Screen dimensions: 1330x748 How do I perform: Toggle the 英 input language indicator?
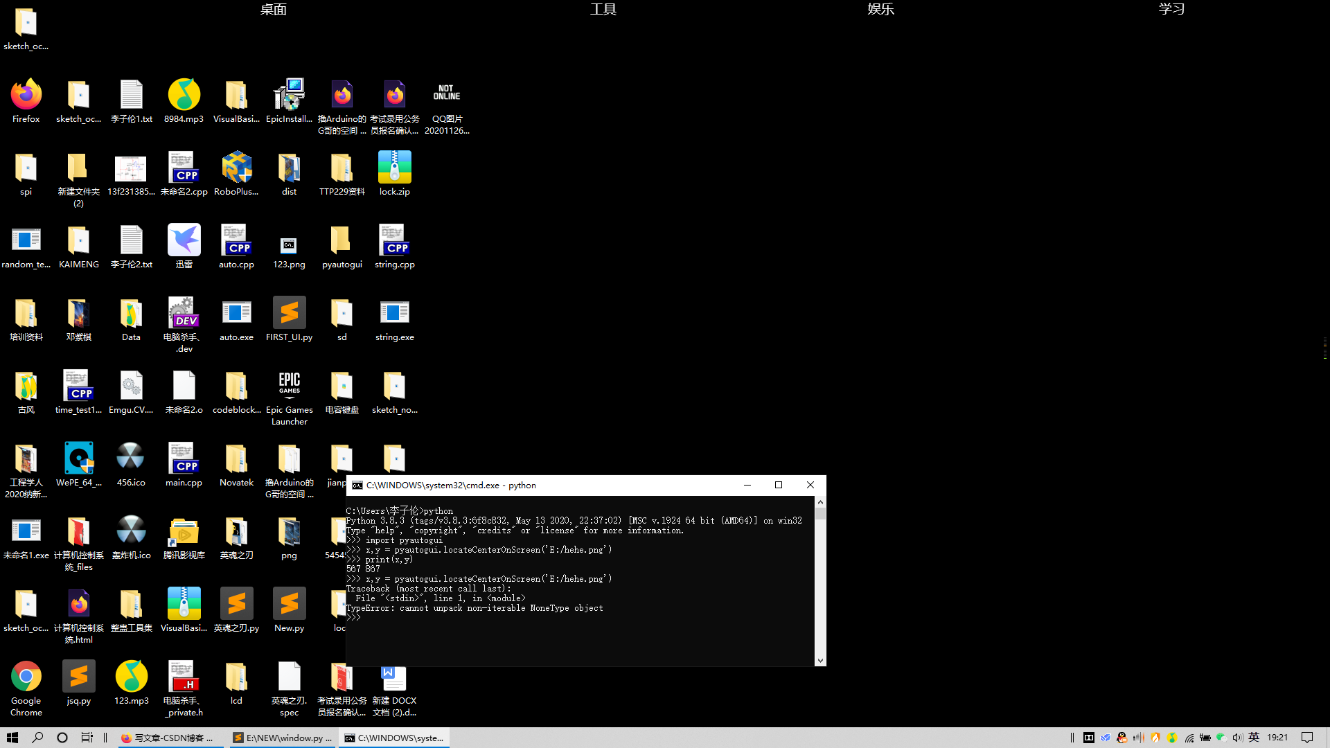pyautogui.click(x=1254, y=738)
